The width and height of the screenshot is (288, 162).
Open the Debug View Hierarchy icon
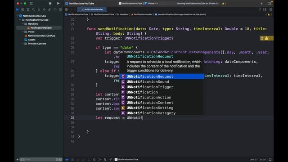coord(94,160)
